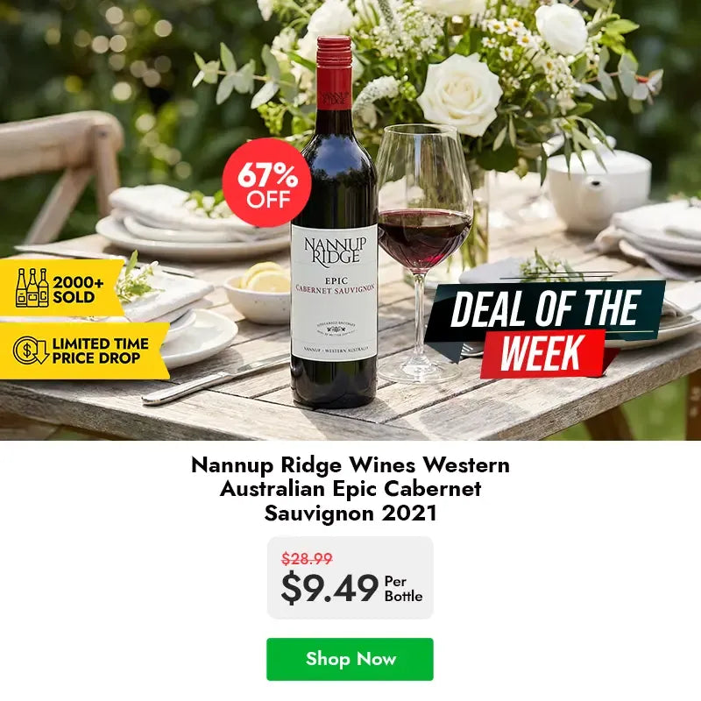701x701 pixels.
Task: Click the WEEK red banner text
Action: pos(542,353)
